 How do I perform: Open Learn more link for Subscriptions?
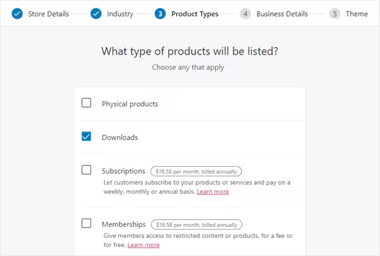[x=213, y=192]
